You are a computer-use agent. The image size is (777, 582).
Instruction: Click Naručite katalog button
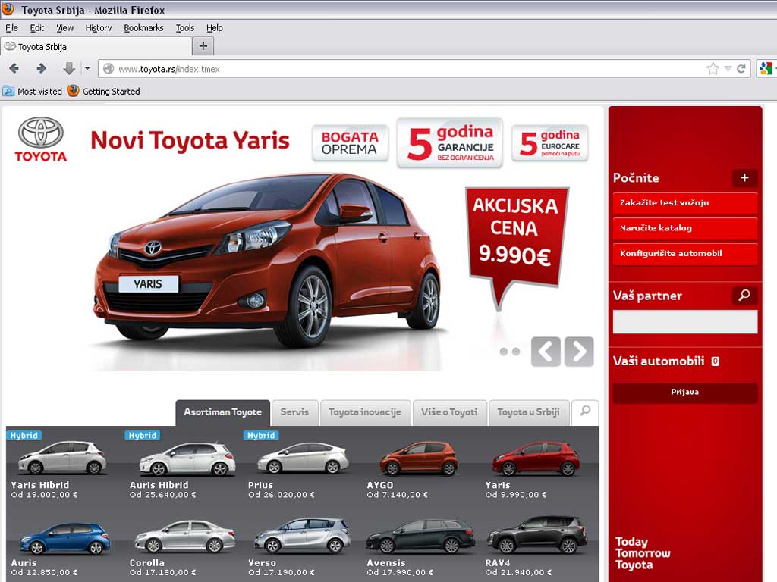click(x=685, y=228)
